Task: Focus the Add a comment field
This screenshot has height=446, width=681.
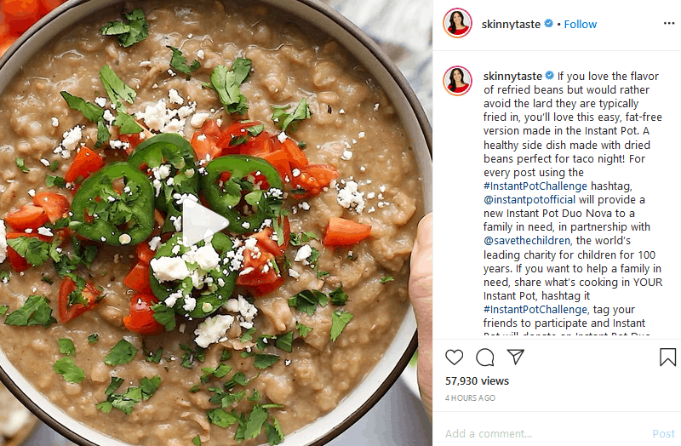Action: [545, 433]
